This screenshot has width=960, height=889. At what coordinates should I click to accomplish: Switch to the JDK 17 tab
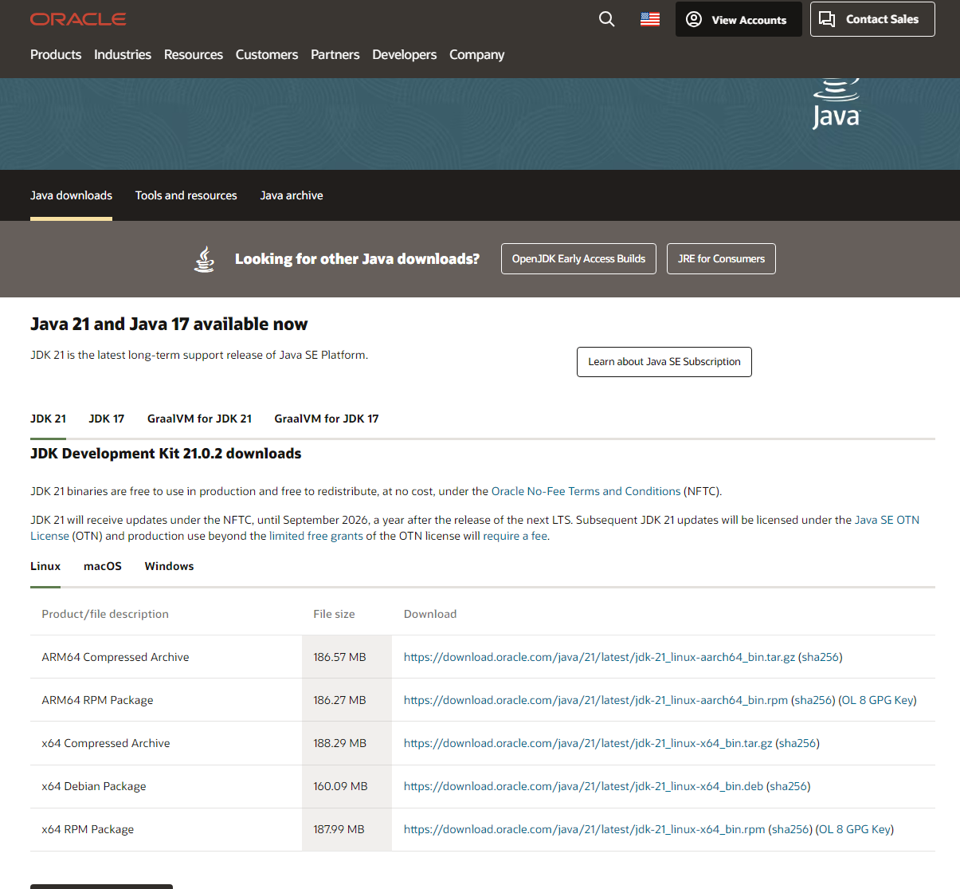pos(107,419)
